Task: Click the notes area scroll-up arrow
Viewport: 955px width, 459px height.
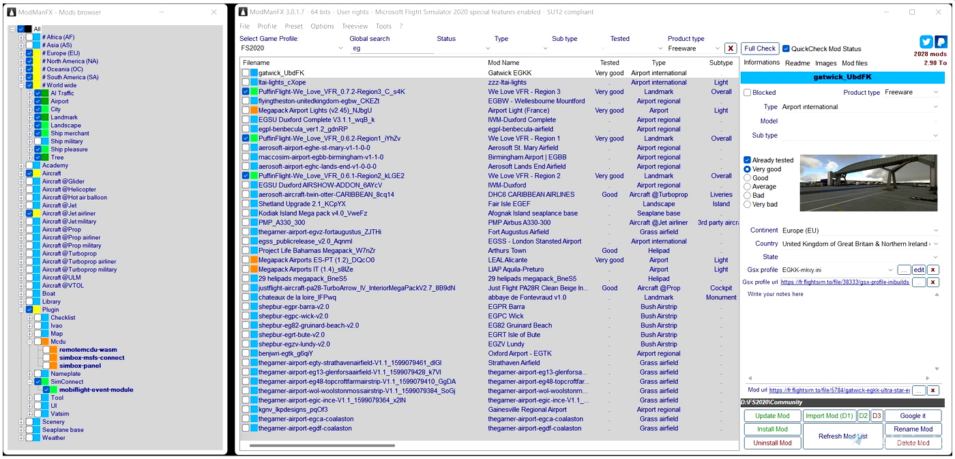Action: tap(937, 295)
